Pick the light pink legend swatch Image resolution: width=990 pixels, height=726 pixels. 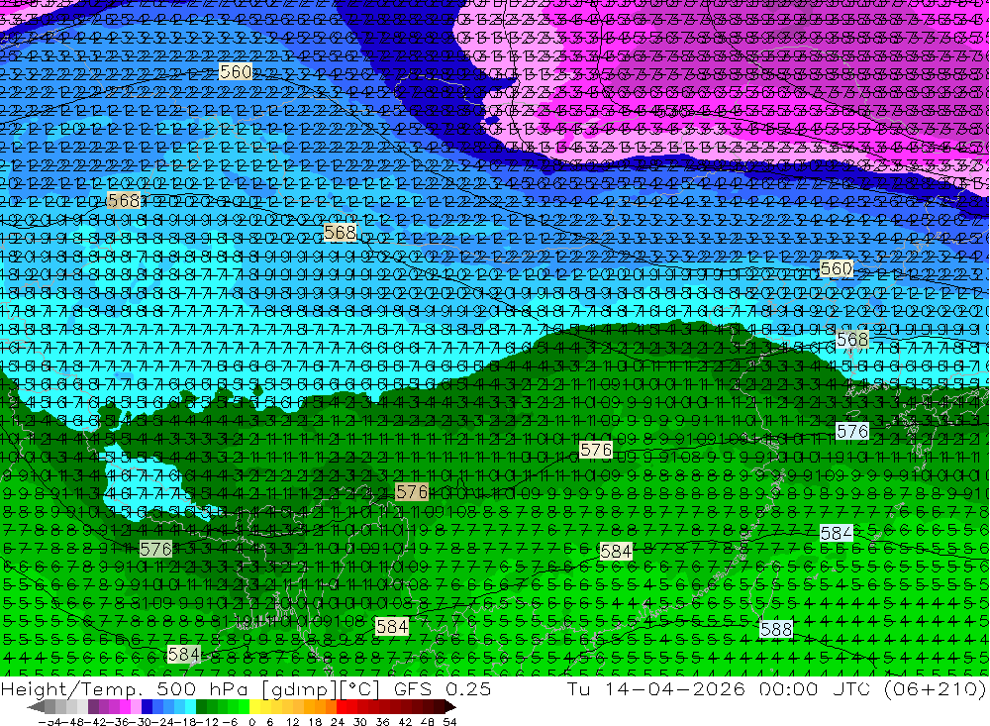pos(136,707)
